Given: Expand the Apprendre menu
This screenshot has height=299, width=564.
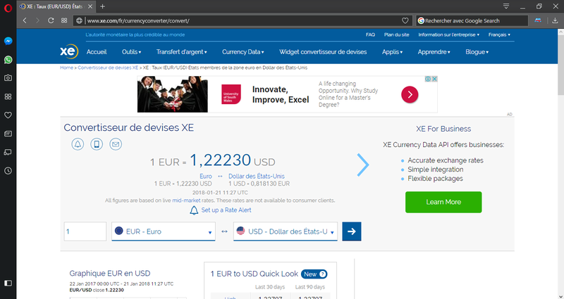Looking at the screenshot, I should pos(434,52).
